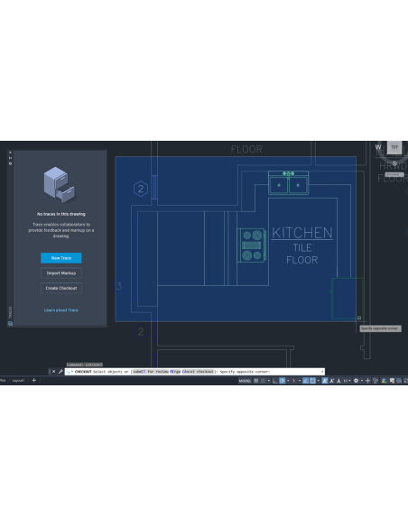Viewport: 408px width, 527px height.
Task: Click the annotation scale sync icon
Action: [x=338, y=381]
